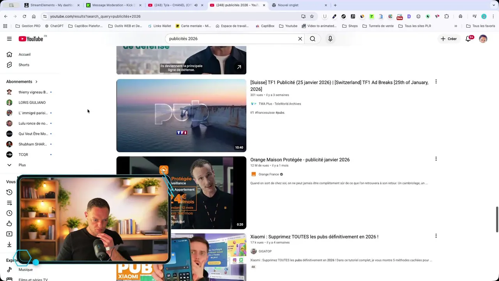Go back in browser history

point(5,16)
